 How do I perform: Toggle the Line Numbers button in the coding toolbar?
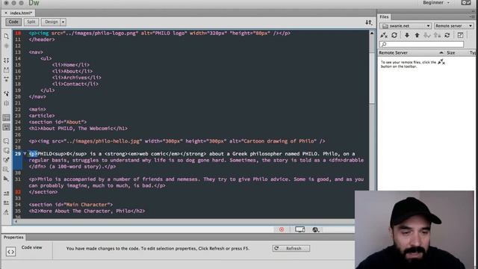[6, 117]
